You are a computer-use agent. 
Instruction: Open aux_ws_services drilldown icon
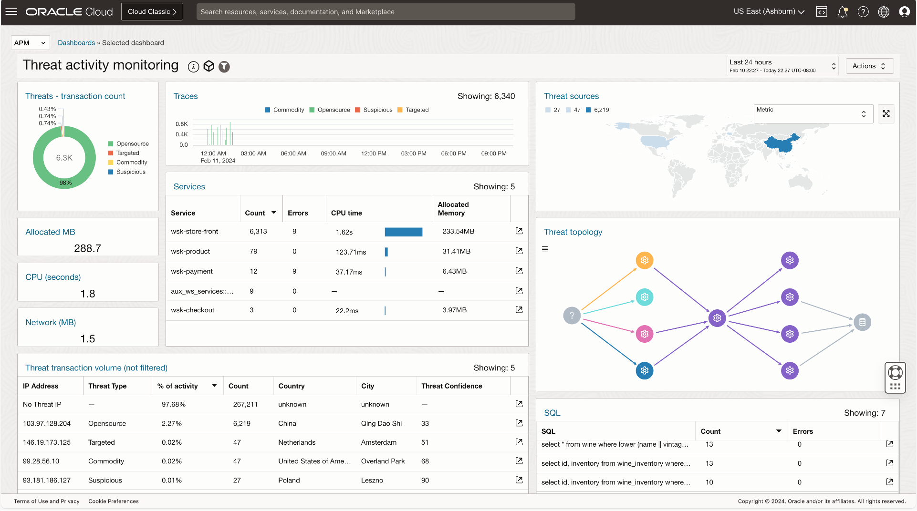pos(519,291)
